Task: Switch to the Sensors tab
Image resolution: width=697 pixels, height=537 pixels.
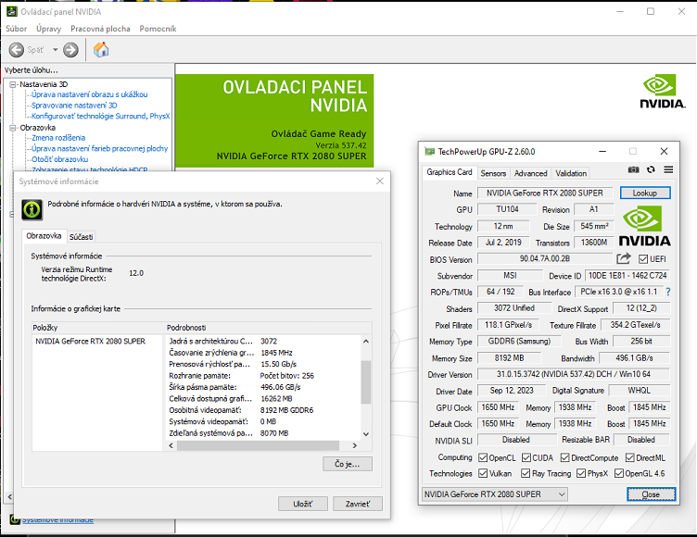Action: click(x=493, y=173)
